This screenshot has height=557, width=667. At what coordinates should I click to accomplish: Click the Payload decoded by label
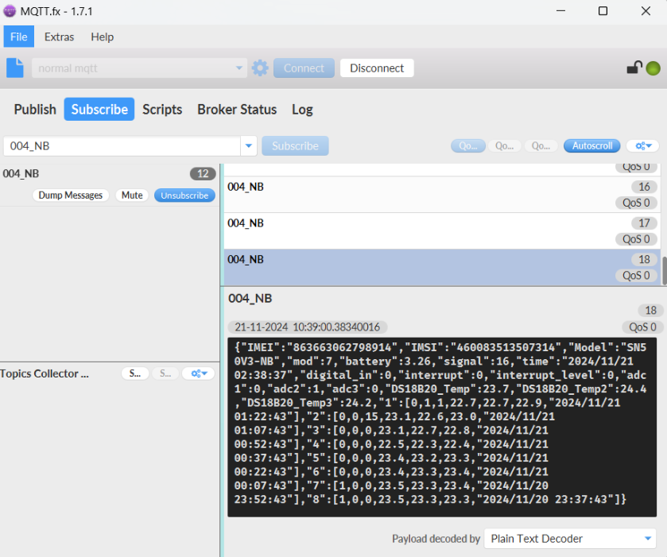point(436,539)
